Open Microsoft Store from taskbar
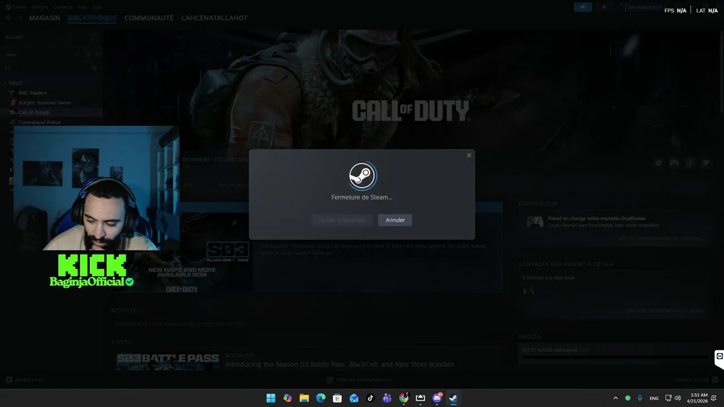Viewport: 724px width, 407px height. [x=337, y=398]
